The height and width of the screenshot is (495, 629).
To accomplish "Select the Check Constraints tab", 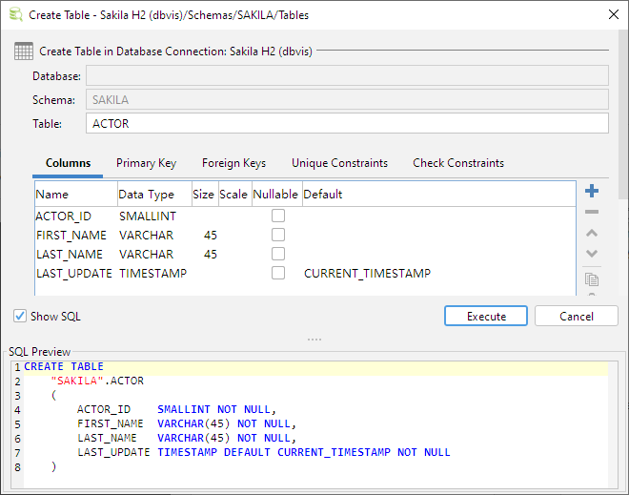I will pyautogui.click(x=458, y=163).
